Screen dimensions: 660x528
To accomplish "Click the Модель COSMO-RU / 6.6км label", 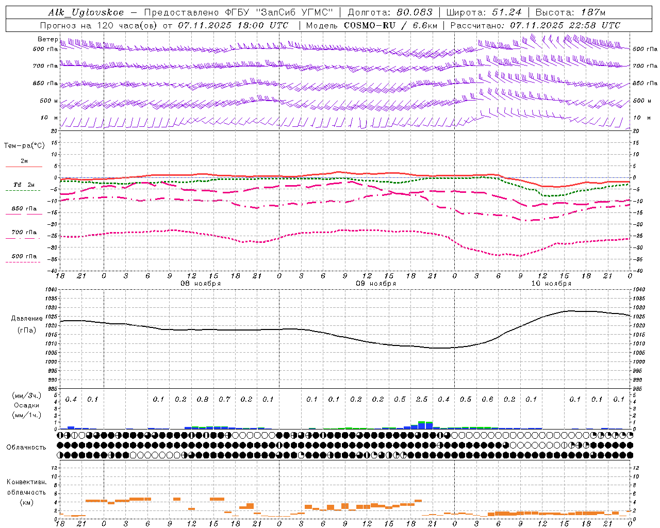I will pyautogui.click(x=371, y=25).
